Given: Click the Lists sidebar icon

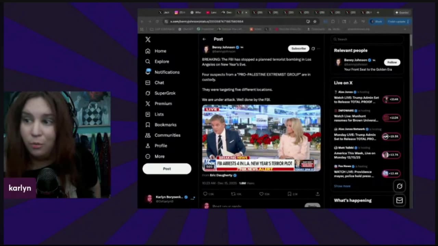Looking at the screenshot, I should coord(148,114).
